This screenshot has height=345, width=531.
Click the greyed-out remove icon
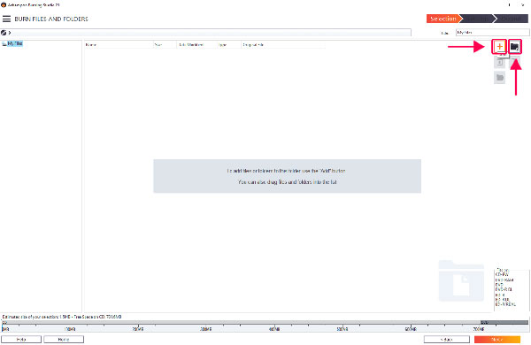(515, 60)
